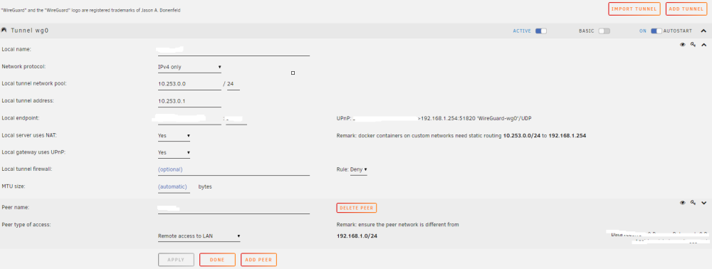The width and height of the screenshot is (712, 269).
Task: Click the Local server uses NAT label
Action: tap(29, 135)
